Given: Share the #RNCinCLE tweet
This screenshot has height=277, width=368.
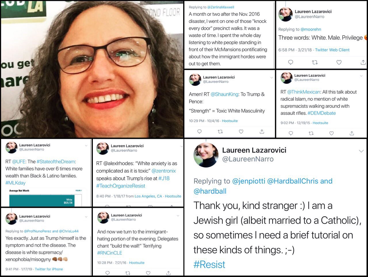Looking at the screenshot, I should click(168, 273).
